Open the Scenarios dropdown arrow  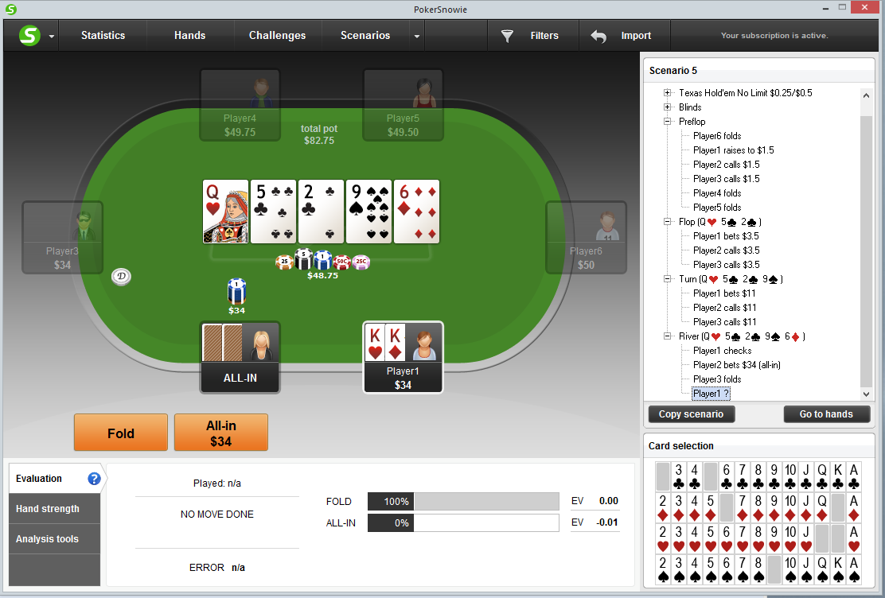(x=416, y=36)
